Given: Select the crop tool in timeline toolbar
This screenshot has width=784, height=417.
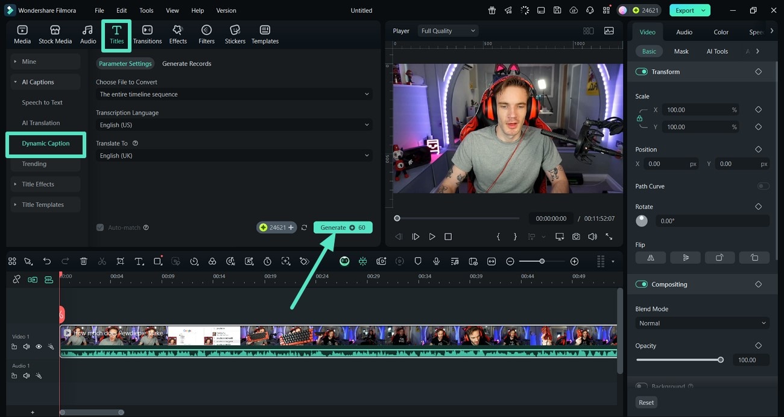Looking at the screenshot, I should click(x=121, y=261).
